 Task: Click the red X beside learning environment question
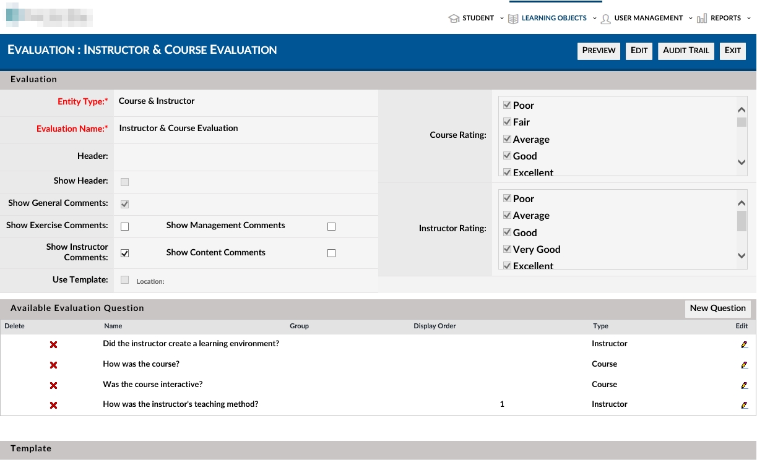53,344
